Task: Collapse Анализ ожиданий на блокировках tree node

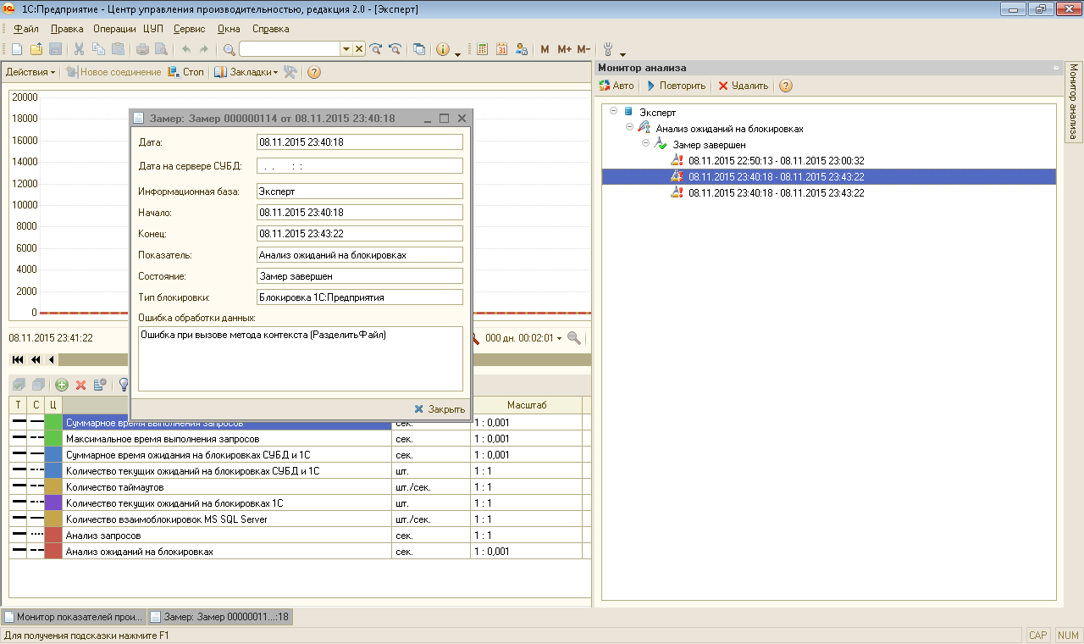Action: 629,127
